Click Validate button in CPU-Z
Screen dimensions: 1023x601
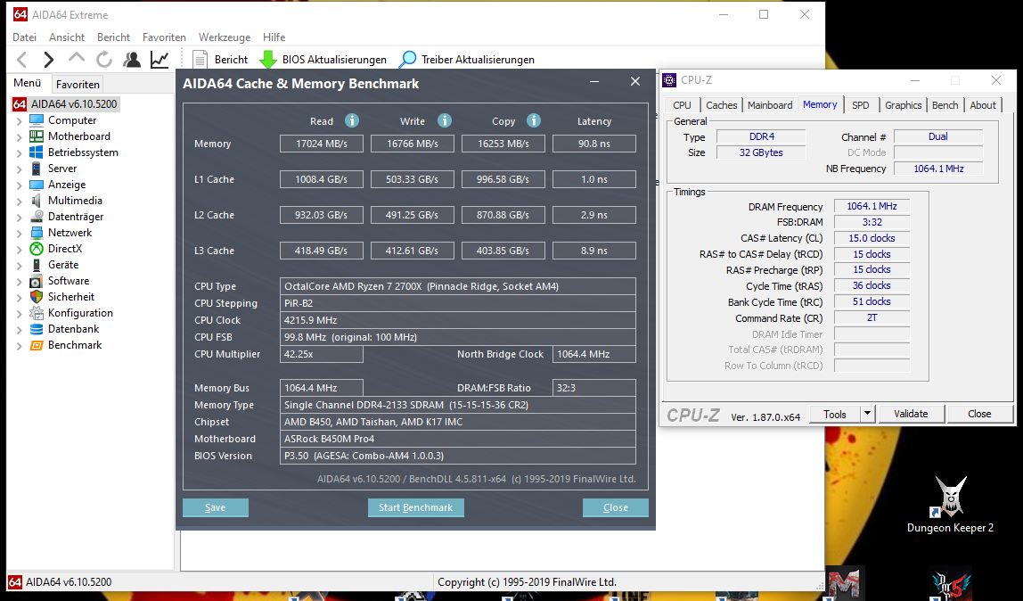tap(911, 414)
